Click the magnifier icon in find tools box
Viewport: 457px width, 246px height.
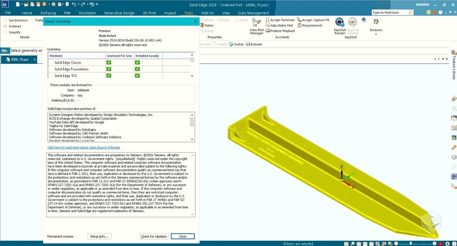point(411,13)
